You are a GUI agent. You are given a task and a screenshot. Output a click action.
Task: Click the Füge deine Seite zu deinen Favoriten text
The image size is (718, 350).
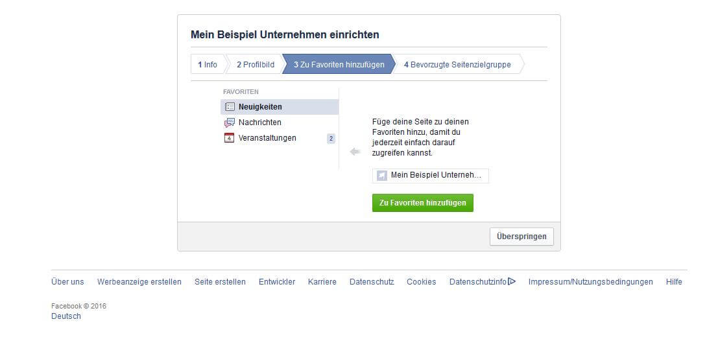(x=420, y=137)
